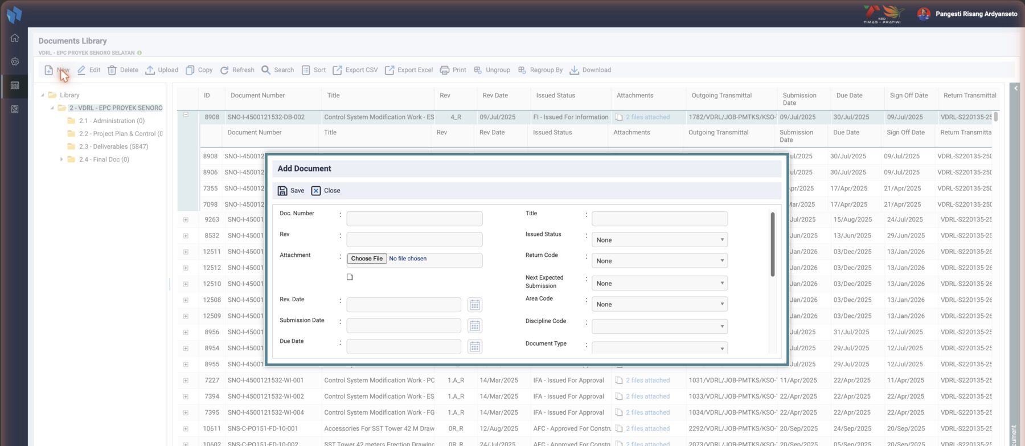Expand the right side panel arrow
The image size is (1025, 446).
coord(1015,88)
